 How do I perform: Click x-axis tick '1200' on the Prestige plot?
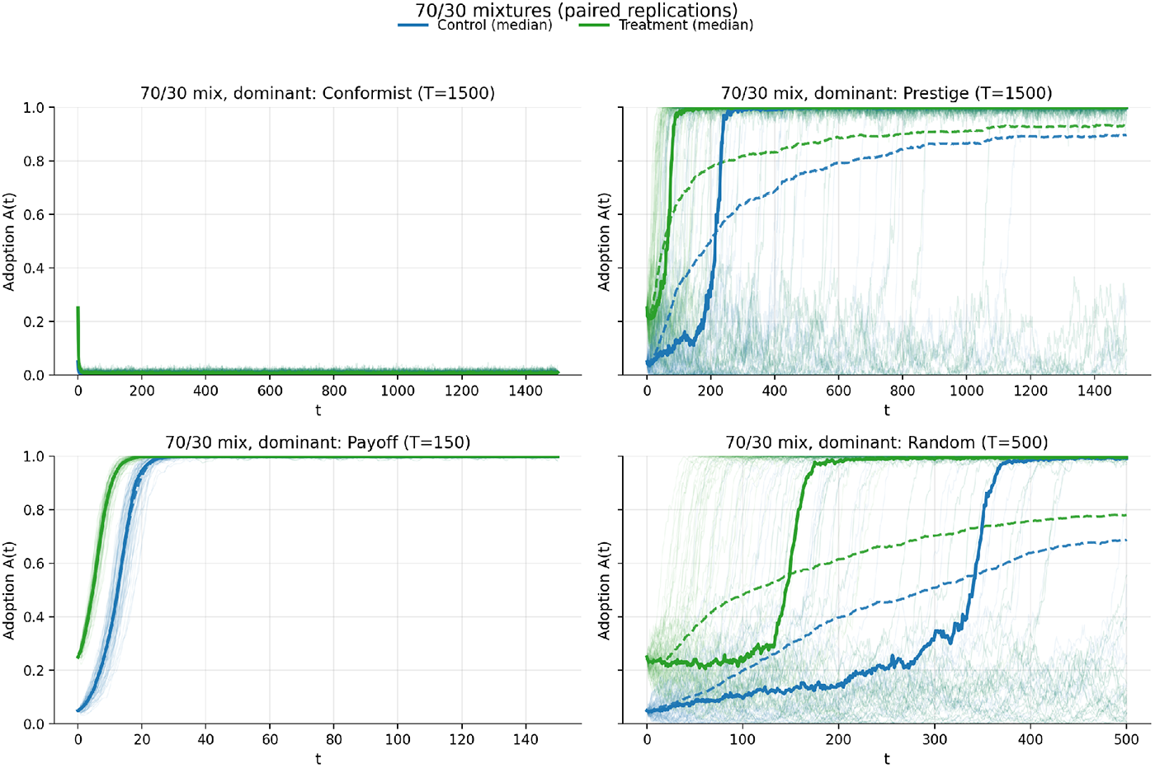click(x=1030, y=391)
